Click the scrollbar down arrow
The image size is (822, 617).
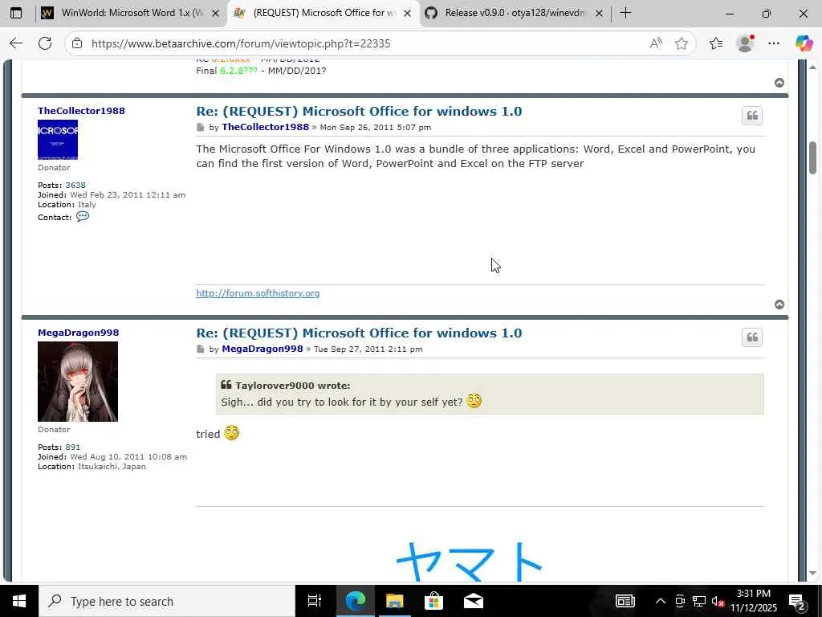pyautogui.click(x=812, y=574)
